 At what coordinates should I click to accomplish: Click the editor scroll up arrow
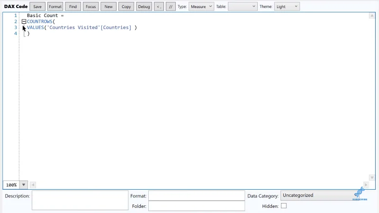[372, 16]
